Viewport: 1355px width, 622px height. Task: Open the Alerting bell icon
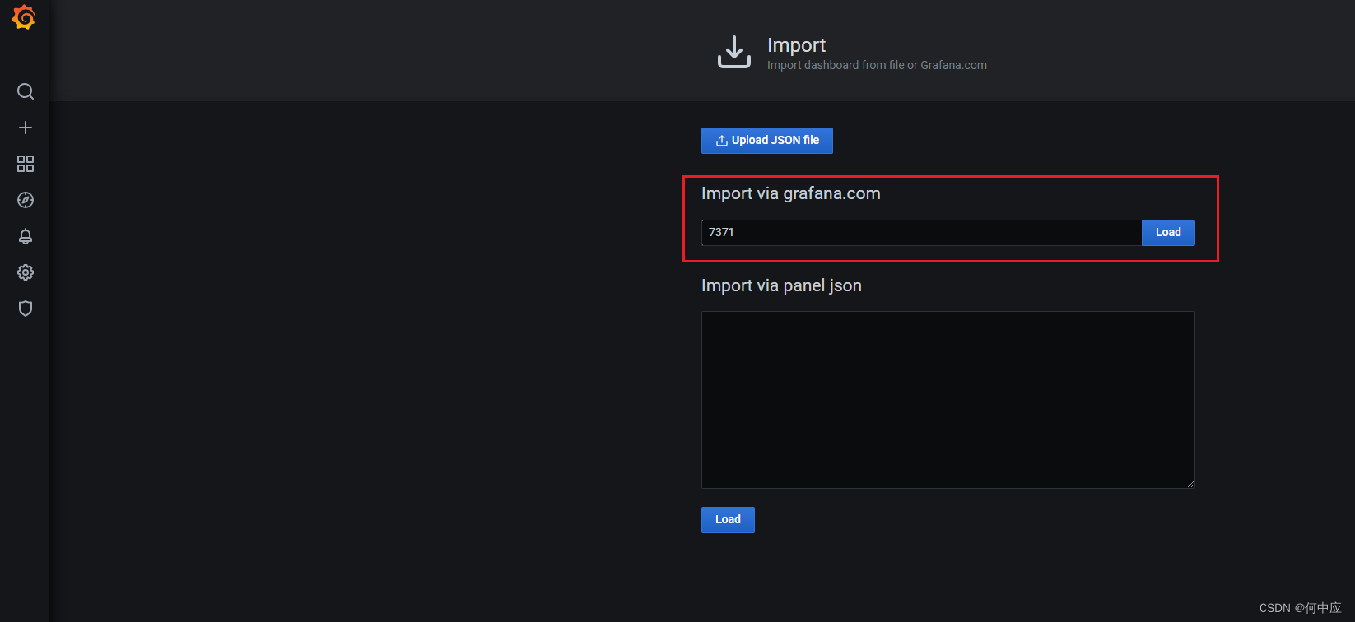[x=26, y=236]
